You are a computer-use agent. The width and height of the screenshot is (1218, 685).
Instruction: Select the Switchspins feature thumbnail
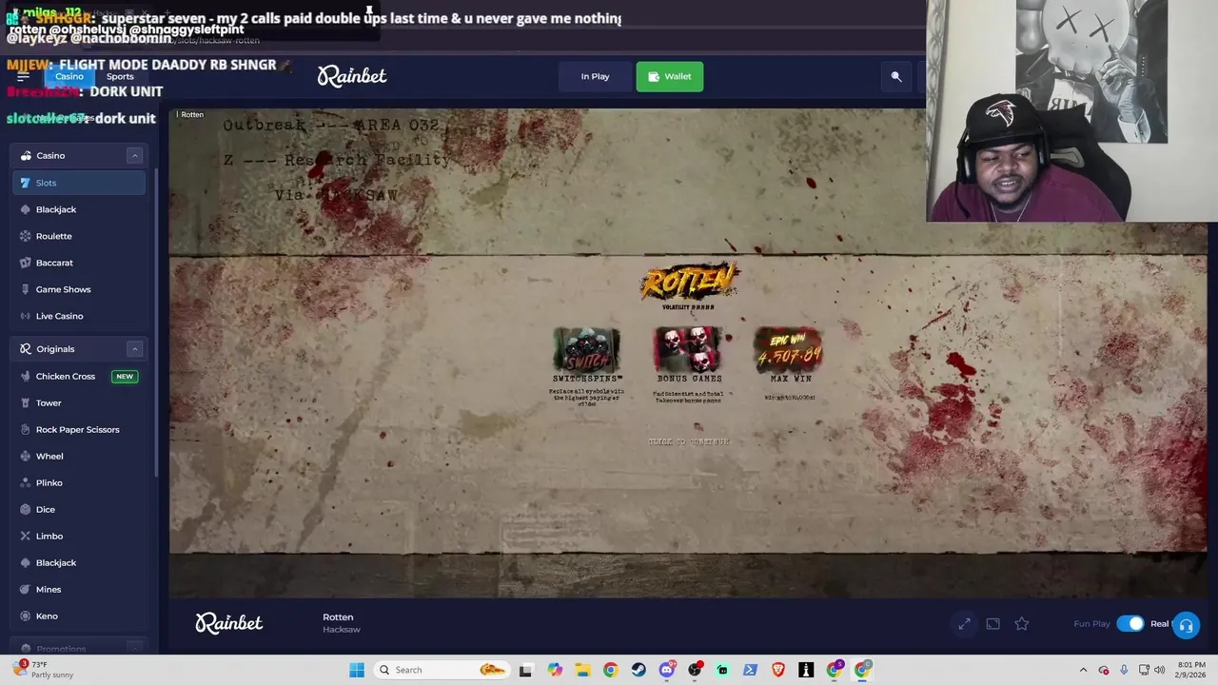(x=587, y=349)
